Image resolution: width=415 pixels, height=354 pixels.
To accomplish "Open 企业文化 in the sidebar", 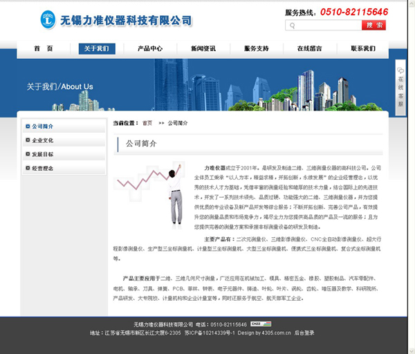I will click(x=43, y=140).
